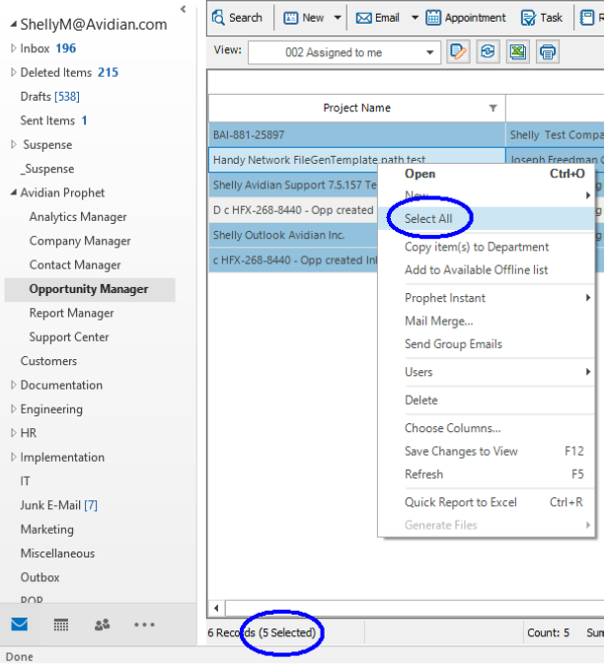Open more navigation options ellipsis
Viewport: 605px width, 664px height.
(144, 625)
